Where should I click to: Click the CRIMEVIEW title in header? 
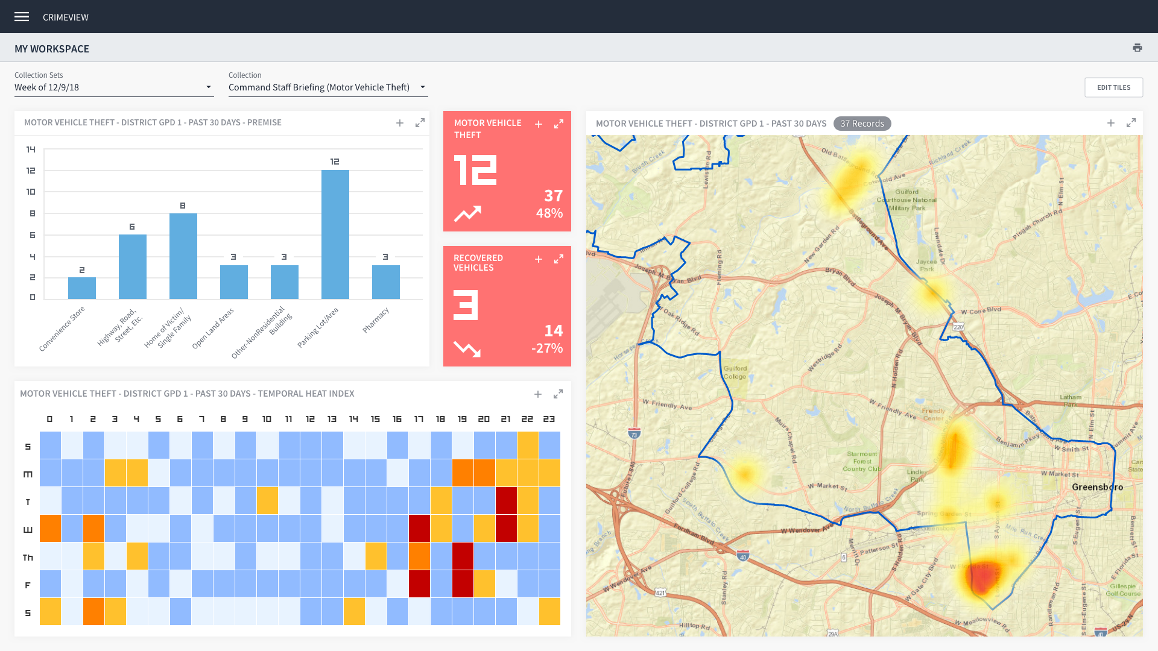click(66, 17)
